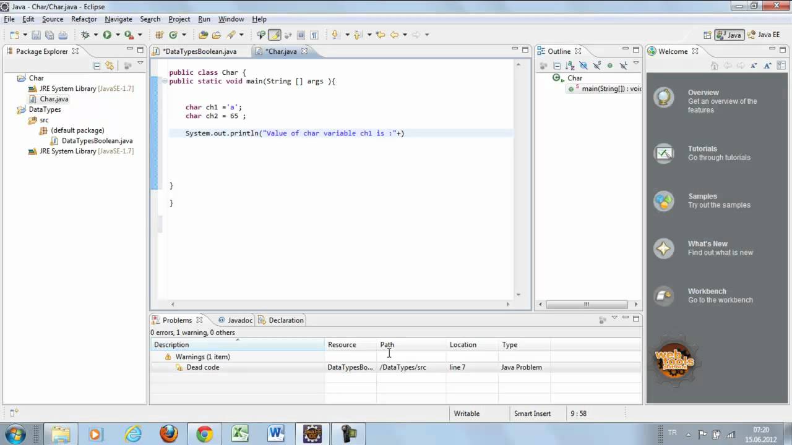Start Debug with the bug icon
This screenshot has height=445, width=792.
(x=85, y=35)
